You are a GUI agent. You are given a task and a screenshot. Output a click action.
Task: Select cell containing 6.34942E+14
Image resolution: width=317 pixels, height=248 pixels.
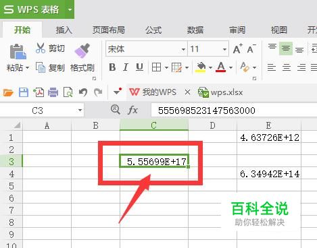pyautogui.click(x=269, y=174)
